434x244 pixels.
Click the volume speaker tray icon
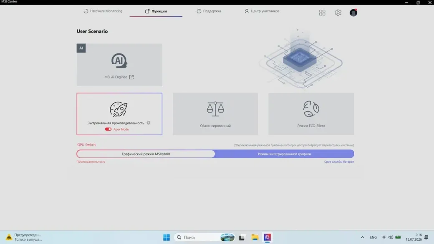pos(391,237)
